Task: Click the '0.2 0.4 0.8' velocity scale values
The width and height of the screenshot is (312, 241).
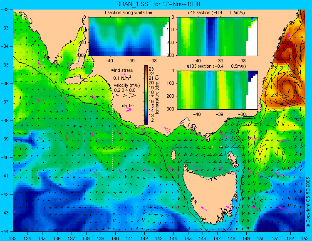Action: [125, 90]
